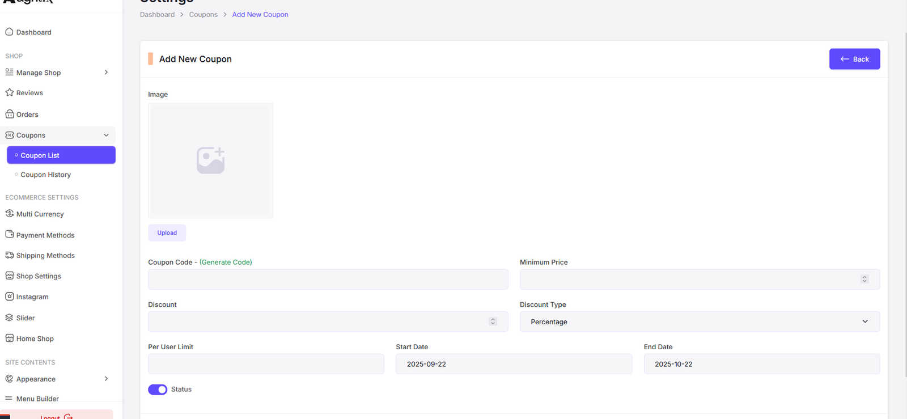Screen dimensions: 907x419
Task: Open Coupon History menu item
Action: [x=45, y=175]
